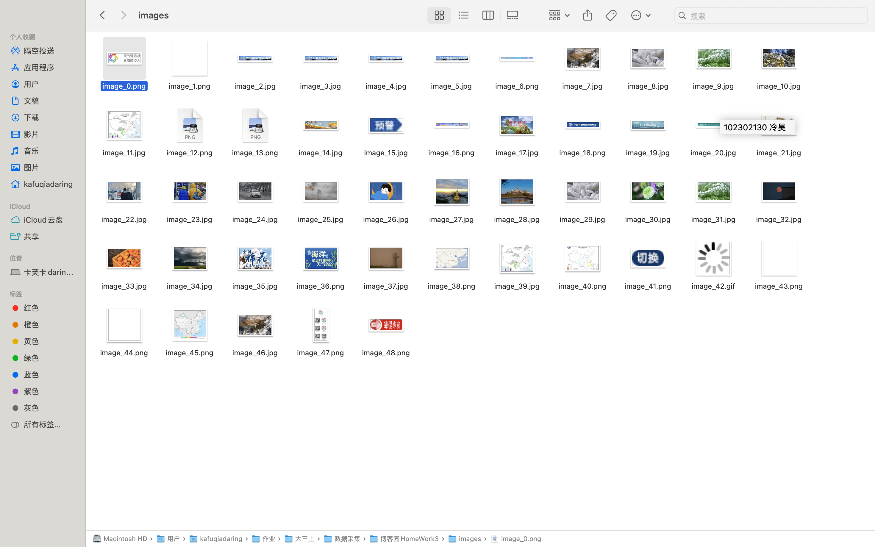Click the Share toolbar icon
Image resolution: width=875 pixels, height=547 pixels.
587,15
